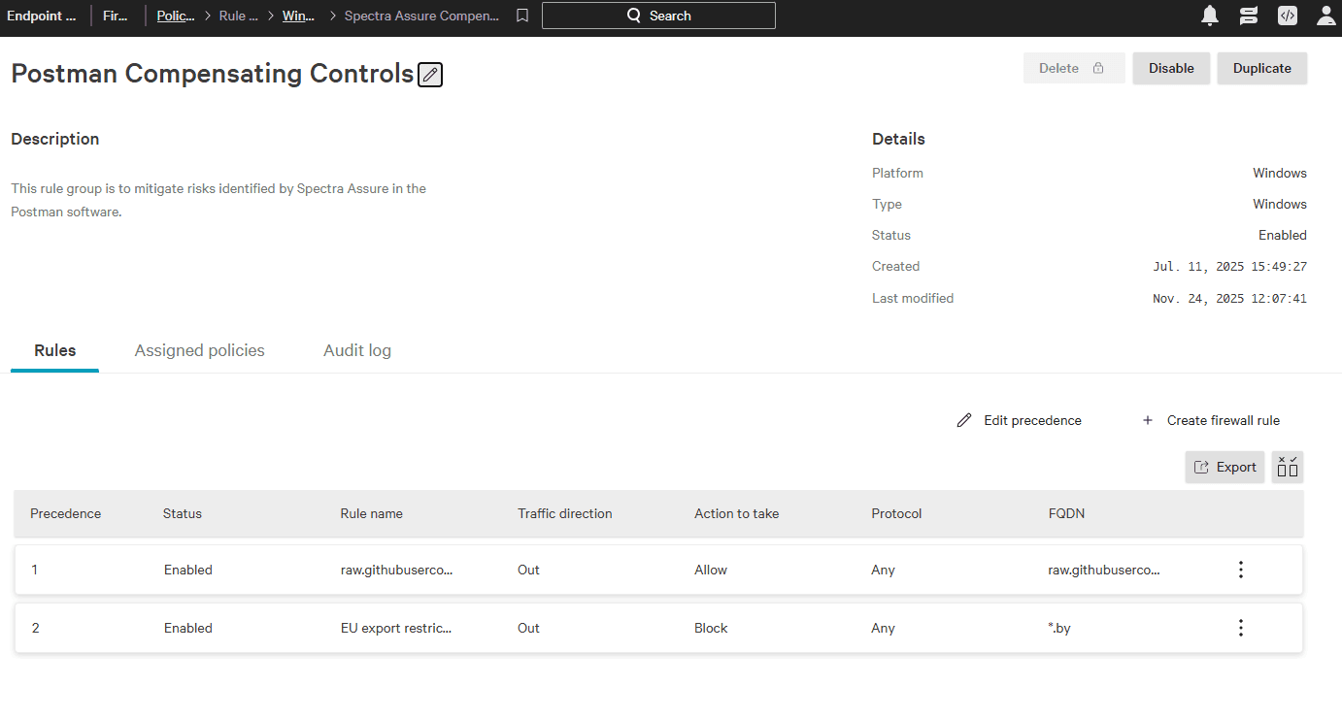Click the pencil icon beside the rule group title
Screen dimensions: 1342x718
tap(430, 75)
